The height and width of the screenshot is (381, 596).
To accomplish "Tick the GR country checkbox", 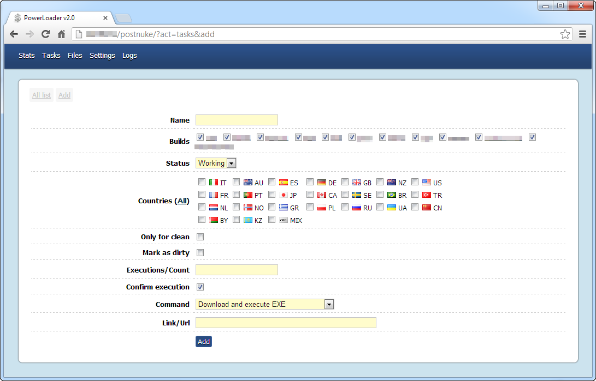I will (272, 207).
